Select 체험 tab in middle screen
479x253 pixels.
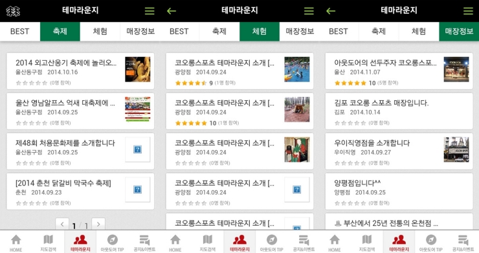click(260, 31)
